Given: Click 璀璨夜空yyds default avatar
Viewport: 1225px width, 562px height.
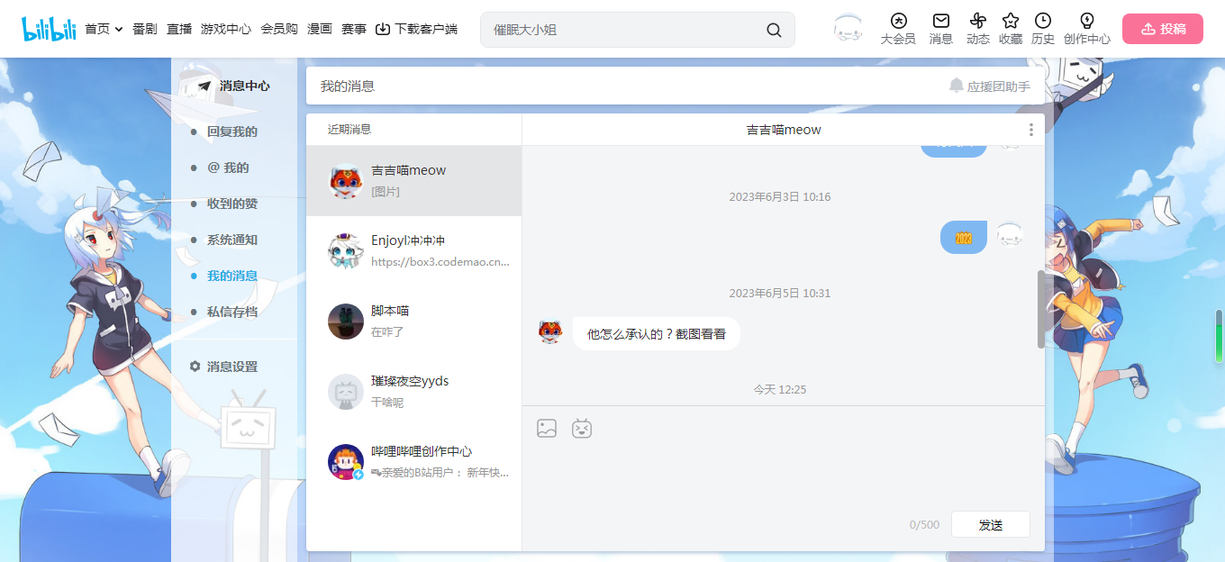Looking at the screenshot, I should (x=346, y=392).
